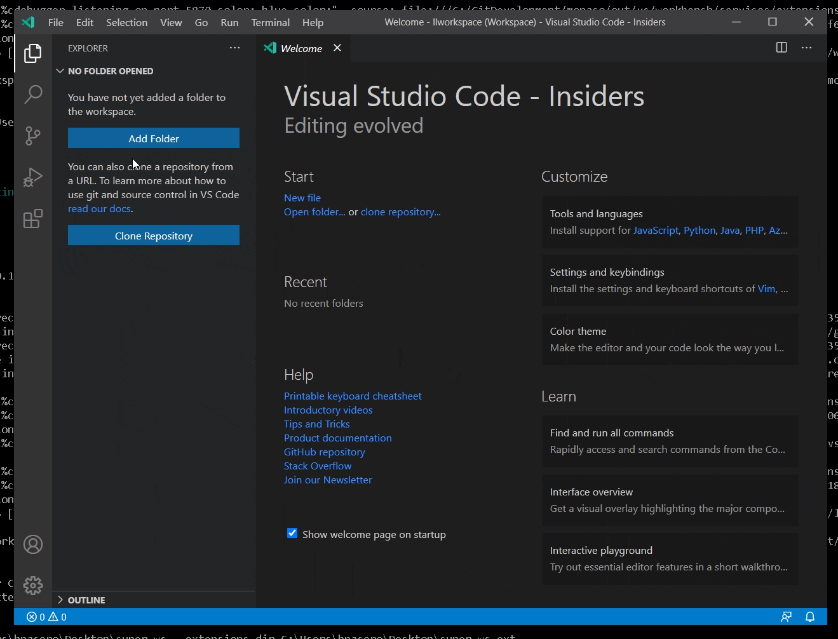Click the Clone Repository button

(x=154, y=236)
